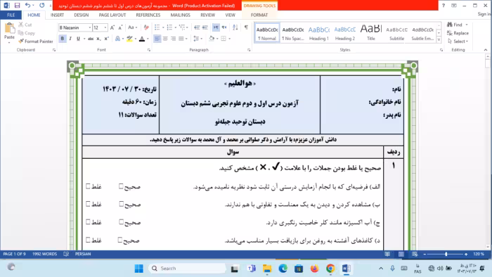Viewport: 492px width, 277px height.
Task: Click the 1992 WORDS count
Action: [x=44, y=254]
